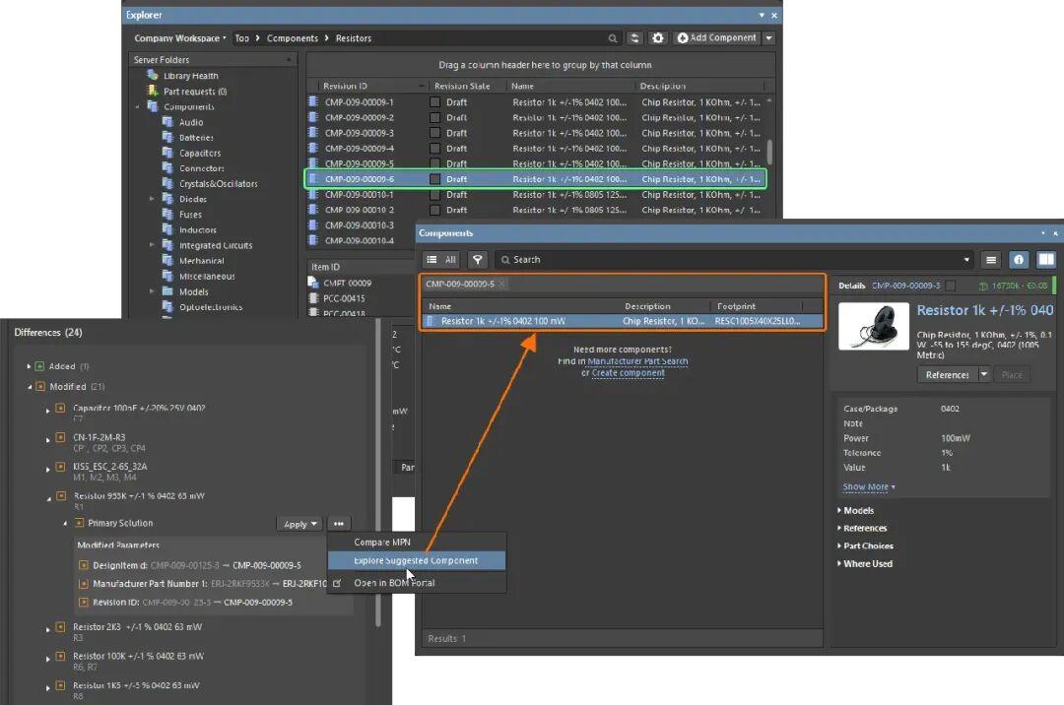Click the three-dots more options button
1064x705 pixels.
coord(339,523)
